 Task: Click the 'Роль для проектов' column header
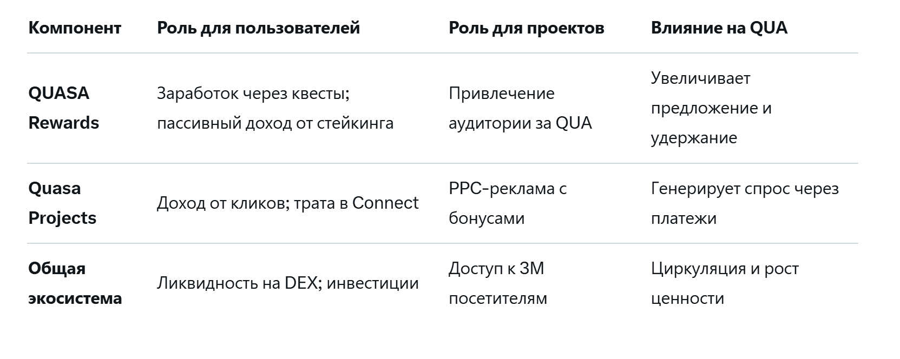click(526, 28)
